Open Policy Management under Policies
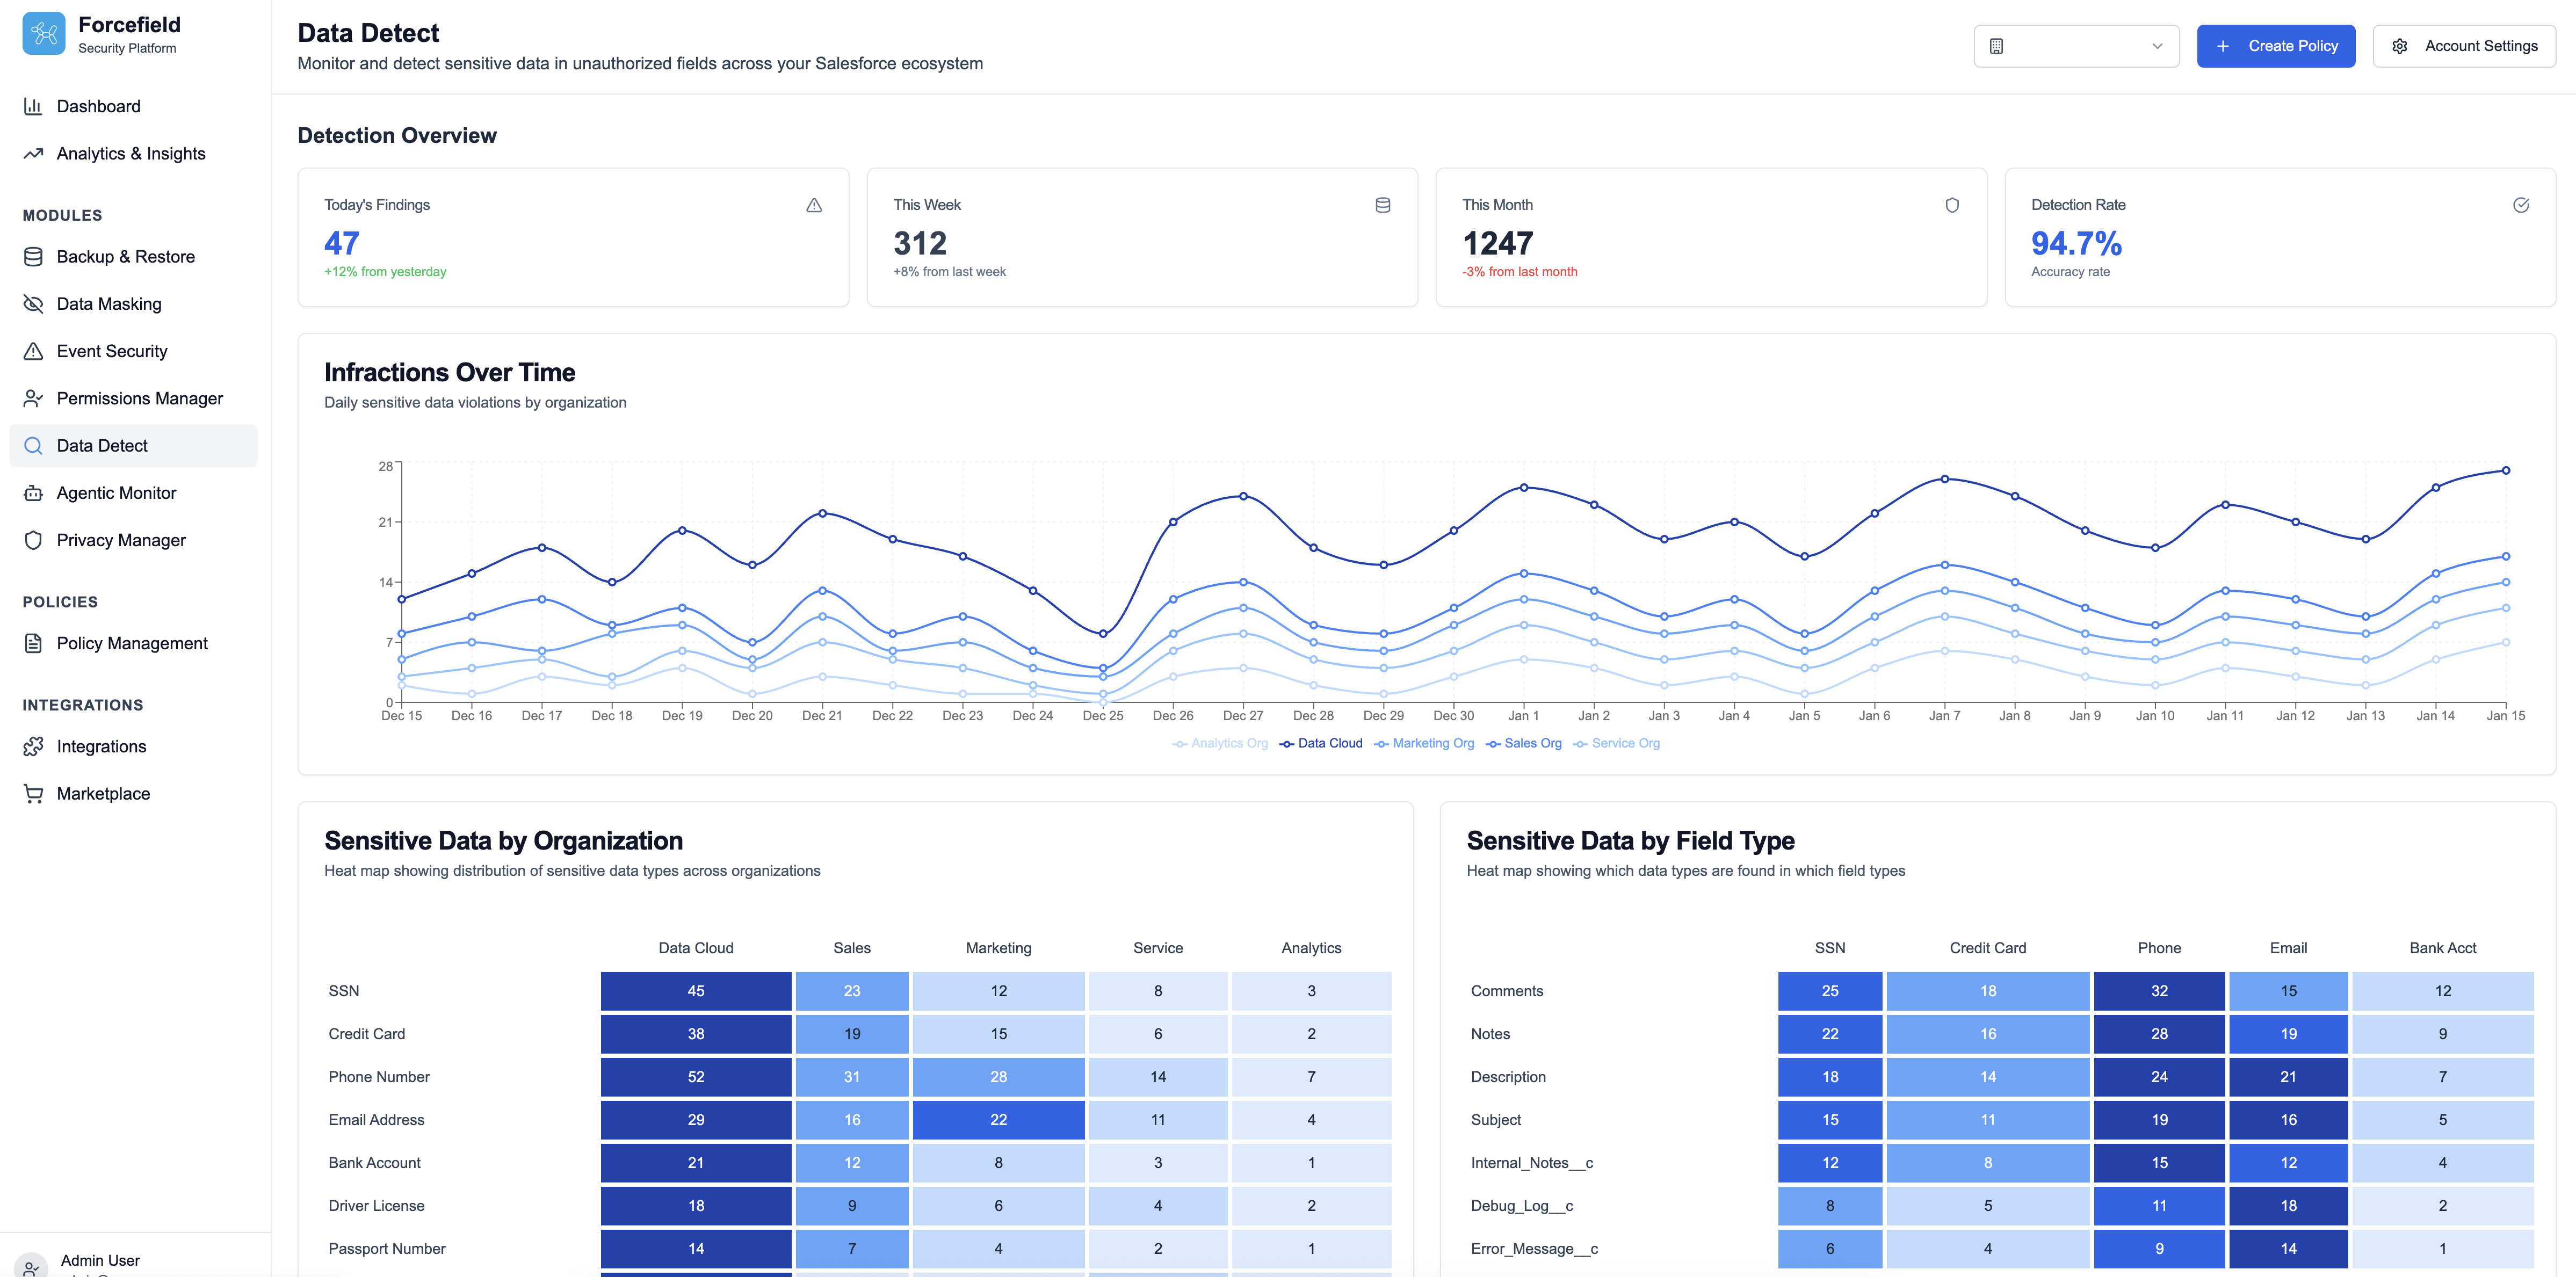 click(131, 643)
